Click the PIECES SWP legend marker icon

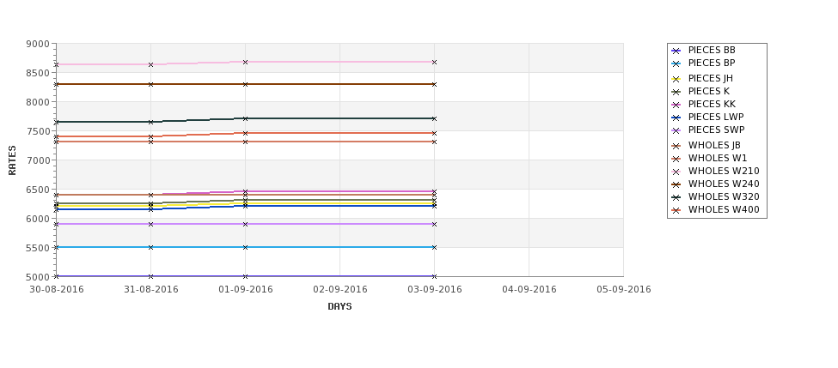(676, 130)
